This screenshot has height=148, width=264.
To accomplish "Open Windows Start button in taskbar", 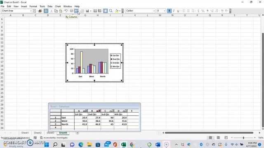I will coord(47,144).
